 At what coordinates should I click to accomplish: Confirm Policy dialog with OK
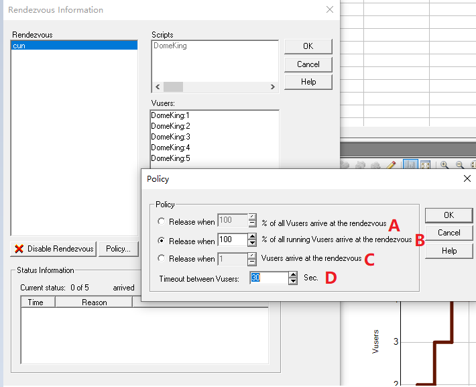449,215
